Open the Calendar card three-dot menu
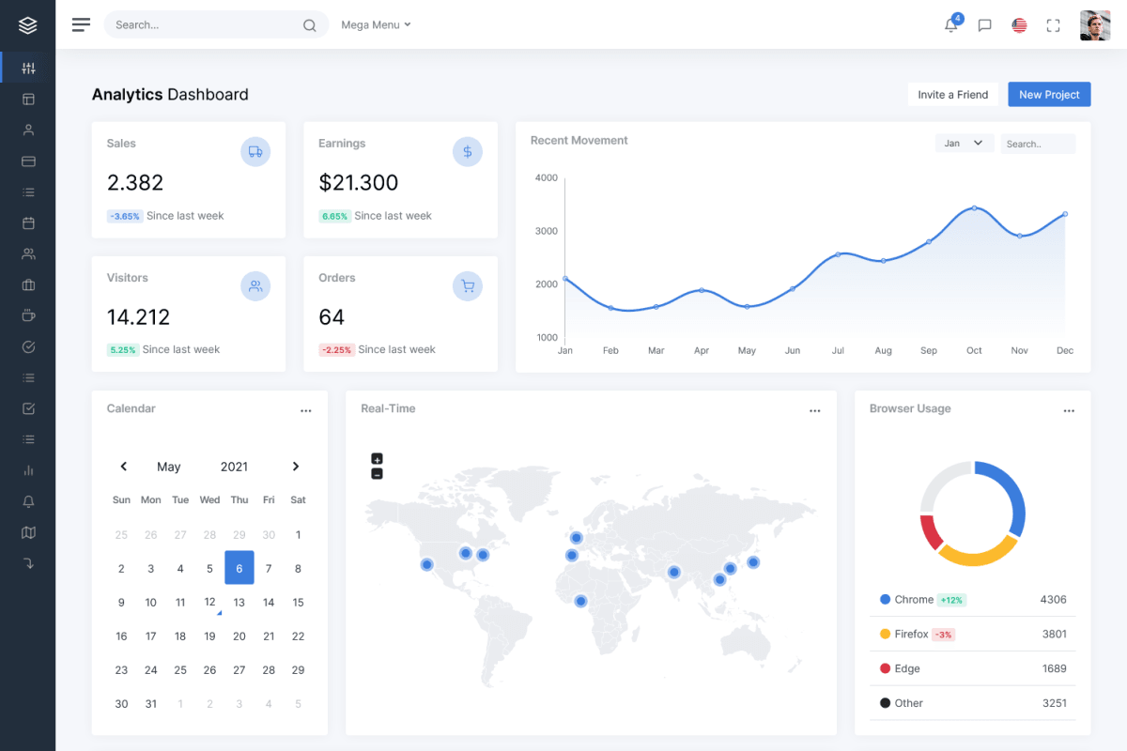 (x=305, y=411)
